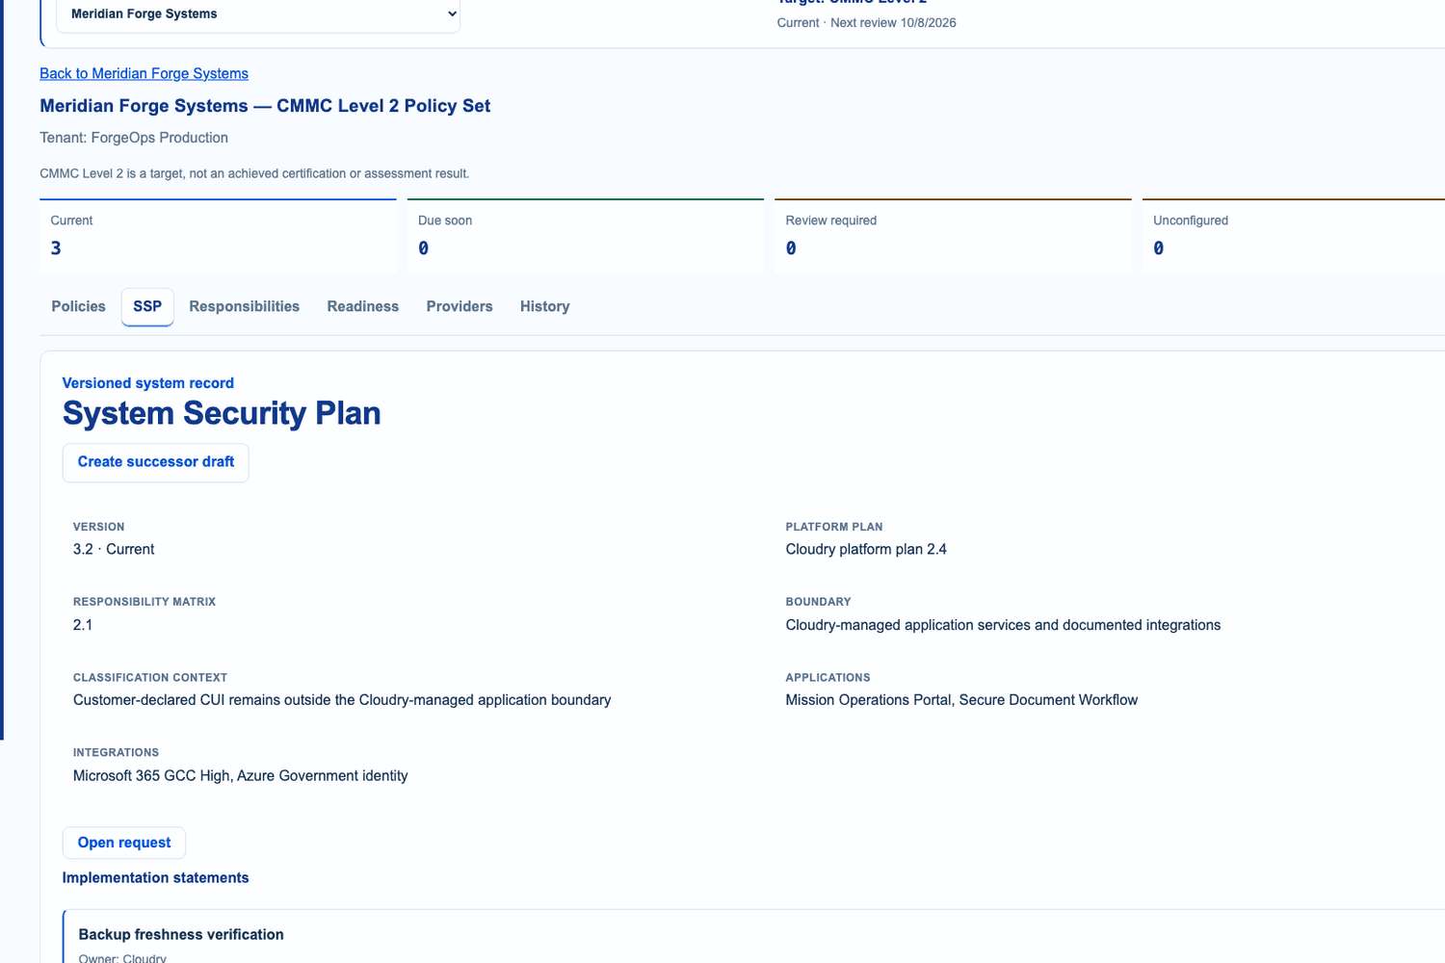1445x963 pixels.
Task: Click the Boundary description text
Action: pos(1003,625)
